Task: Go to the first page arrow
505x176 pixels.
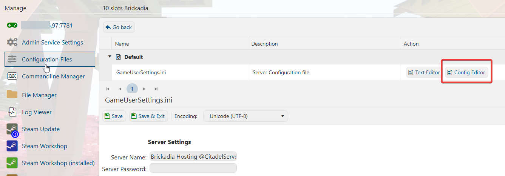Action: click(x=108, y=89)
